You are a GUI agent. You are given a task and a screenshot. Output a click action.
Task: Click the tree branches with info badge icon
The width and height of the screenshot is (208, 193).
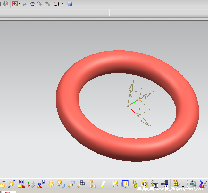pos(164,184)
